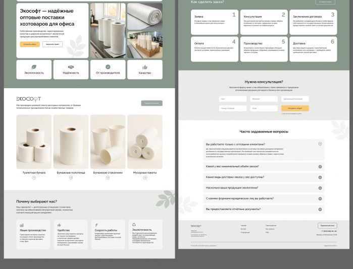Click the 'Нужна консультация?' heading
353x269 pixels.
point(264,82)
